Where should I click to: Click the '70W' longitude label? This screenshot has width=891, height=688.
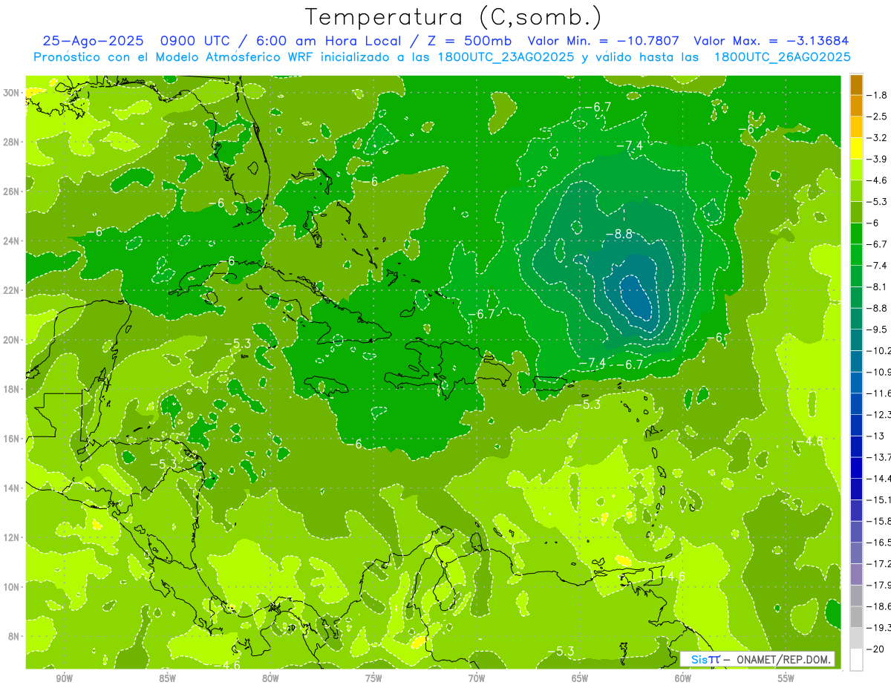[x=477, y=678]
